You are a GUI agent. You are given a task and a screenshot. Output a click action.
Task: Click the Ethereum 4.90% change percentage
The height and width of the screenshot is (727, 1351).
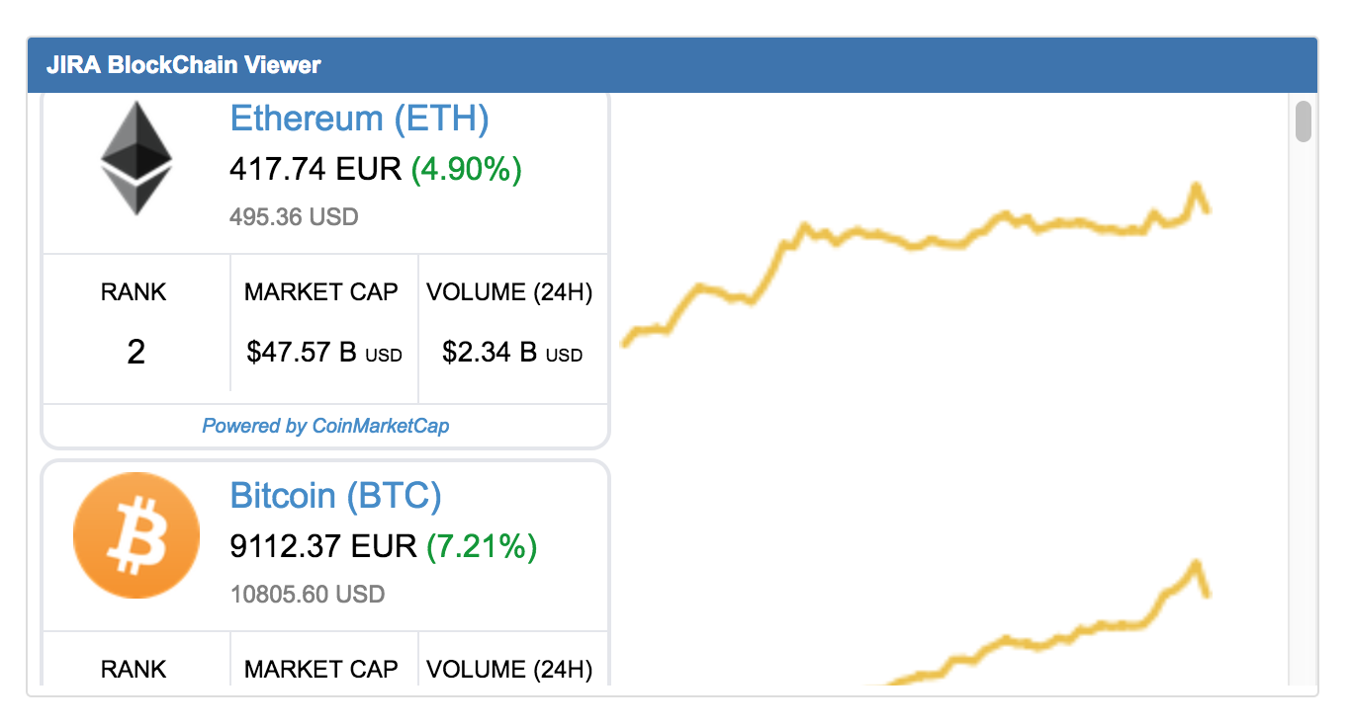coord(466,169)
